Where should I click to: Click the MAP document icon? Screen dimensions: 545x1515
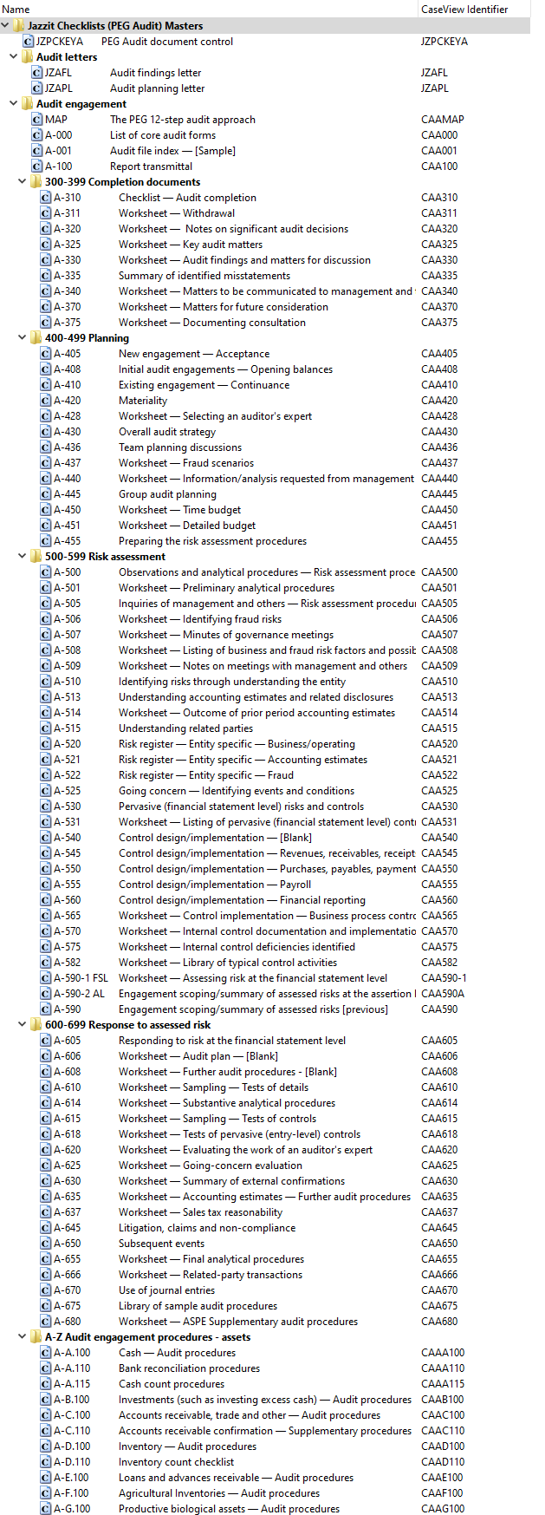(x=37, y=120)
